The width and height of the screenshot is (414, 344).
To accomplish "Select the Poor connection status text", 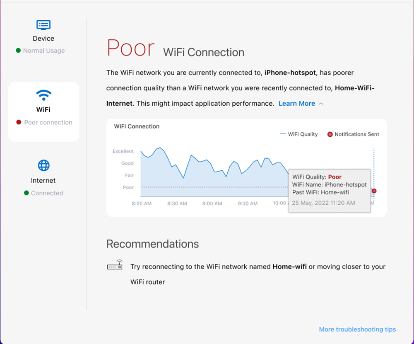I will [48, 122].
